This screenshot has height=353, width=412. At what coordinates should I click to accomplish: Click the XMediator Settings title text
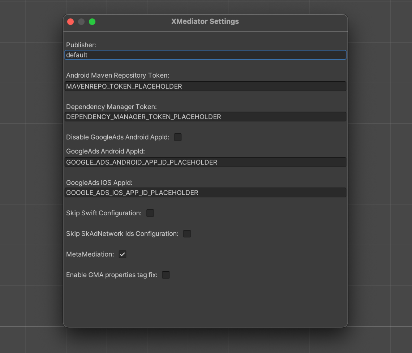(205, 21)
